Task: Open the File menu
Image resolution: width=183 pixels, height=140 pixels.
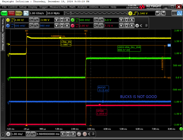Action: pos(4,7)
